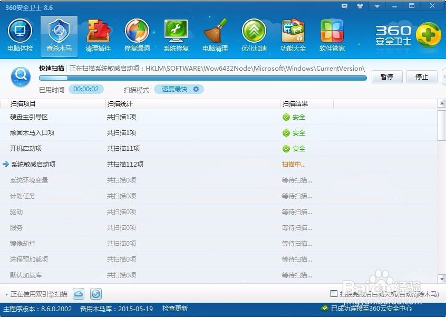Click scrollbar up arrow in scan list
Image resolution: width=446 pixels, height=317 pixels.
(442, 103)
